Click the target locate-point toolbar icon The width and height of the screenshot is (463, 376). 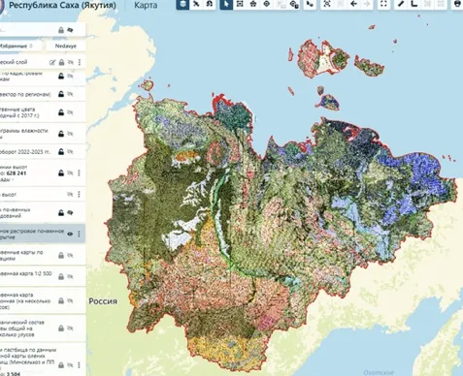(267, 4)
